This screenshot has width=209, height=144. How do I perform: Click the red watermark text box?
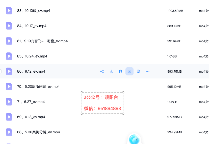(102, 103)
